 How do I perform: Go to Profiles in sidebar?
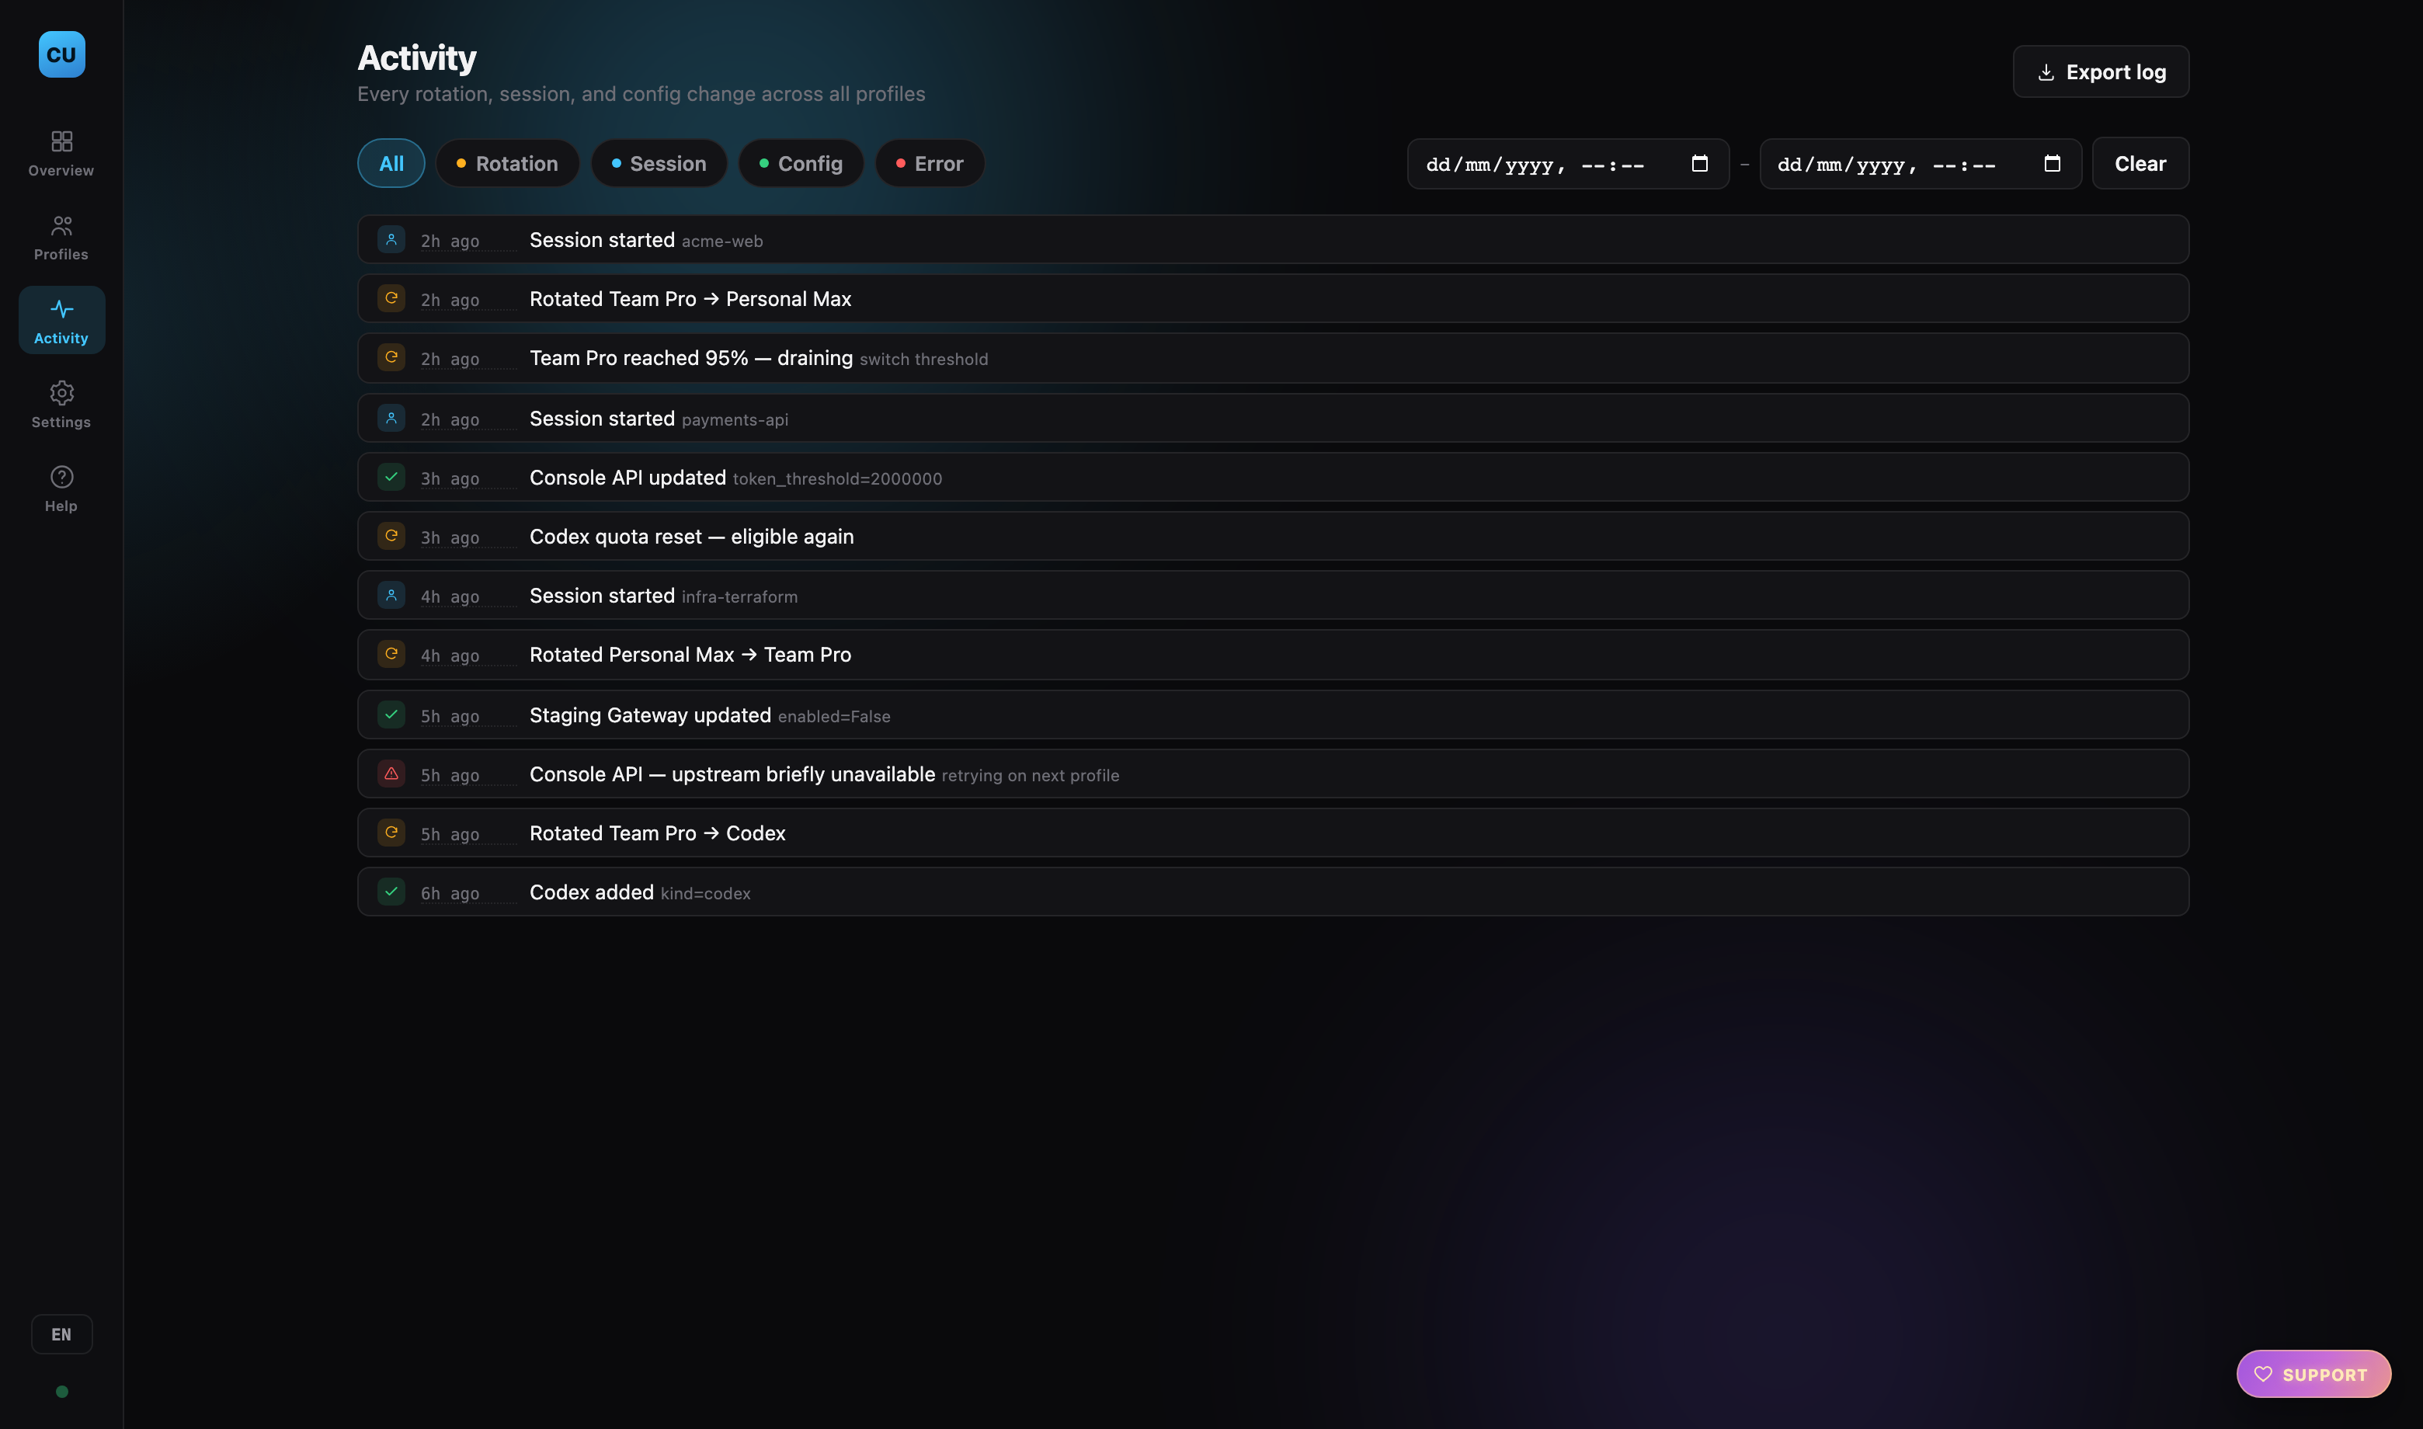[61, 238]
